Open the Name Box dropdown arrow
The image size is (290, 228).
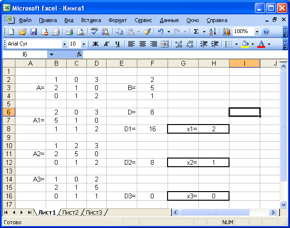coord(51,55)
